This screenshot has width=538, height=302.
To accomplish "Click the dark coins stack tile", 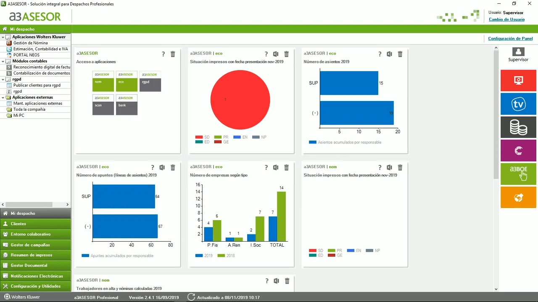I will pyautogui.click(x=518, y=128).
